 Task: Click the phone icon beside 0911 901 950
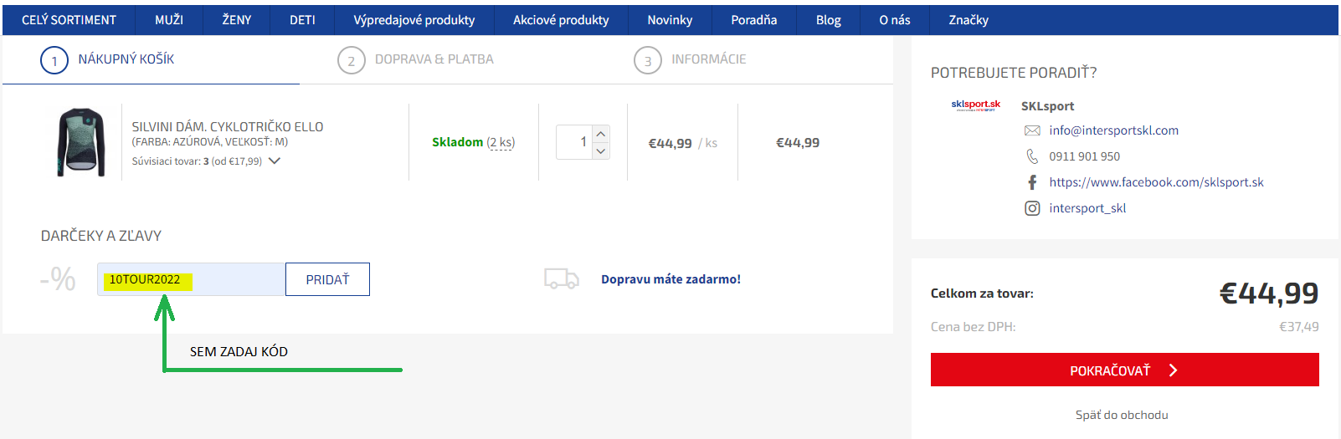1032,156
